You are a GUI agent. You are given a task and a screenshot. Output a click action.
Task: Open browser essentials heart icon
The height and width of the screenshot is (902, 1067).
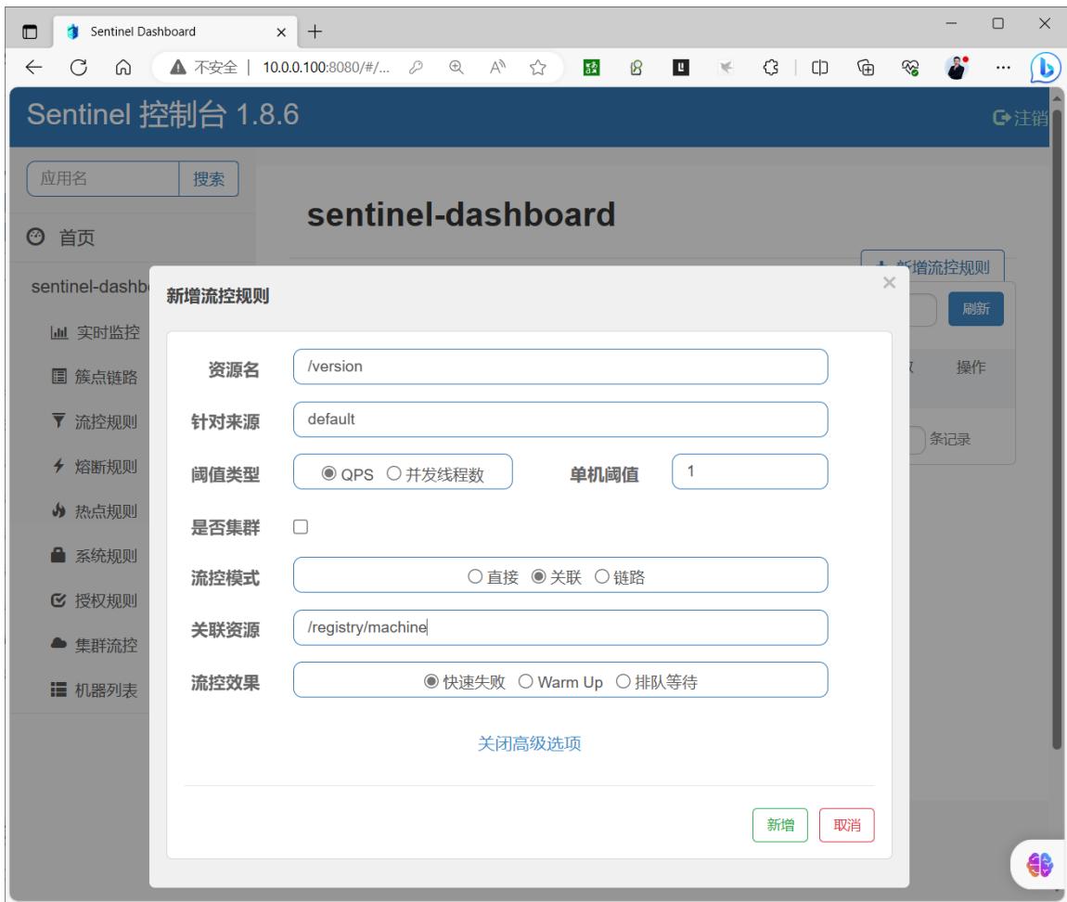(x=910, y=67)
